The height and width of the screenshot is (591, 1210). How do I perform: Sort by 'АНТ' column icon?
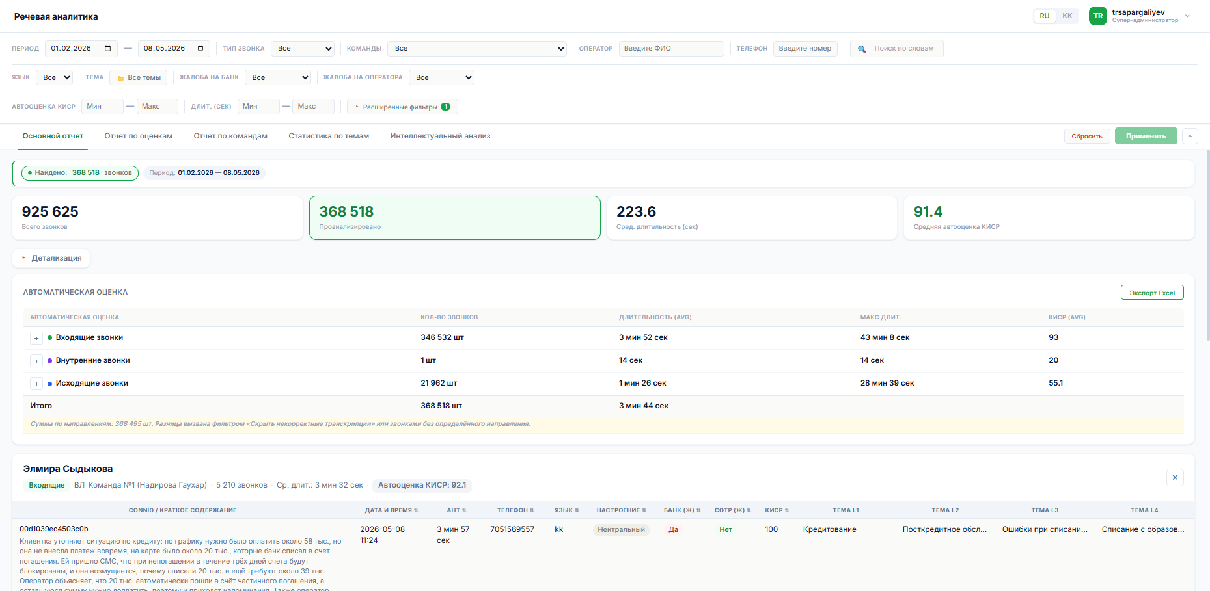pos(464,510)
